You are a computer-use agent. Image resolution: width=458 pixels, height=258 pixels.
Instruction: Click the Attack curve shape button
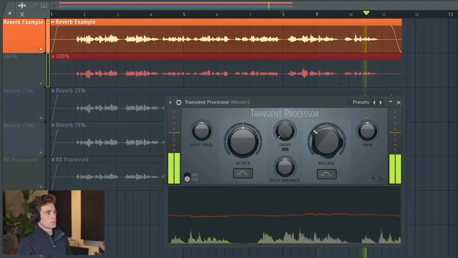[x=243, y=173]
